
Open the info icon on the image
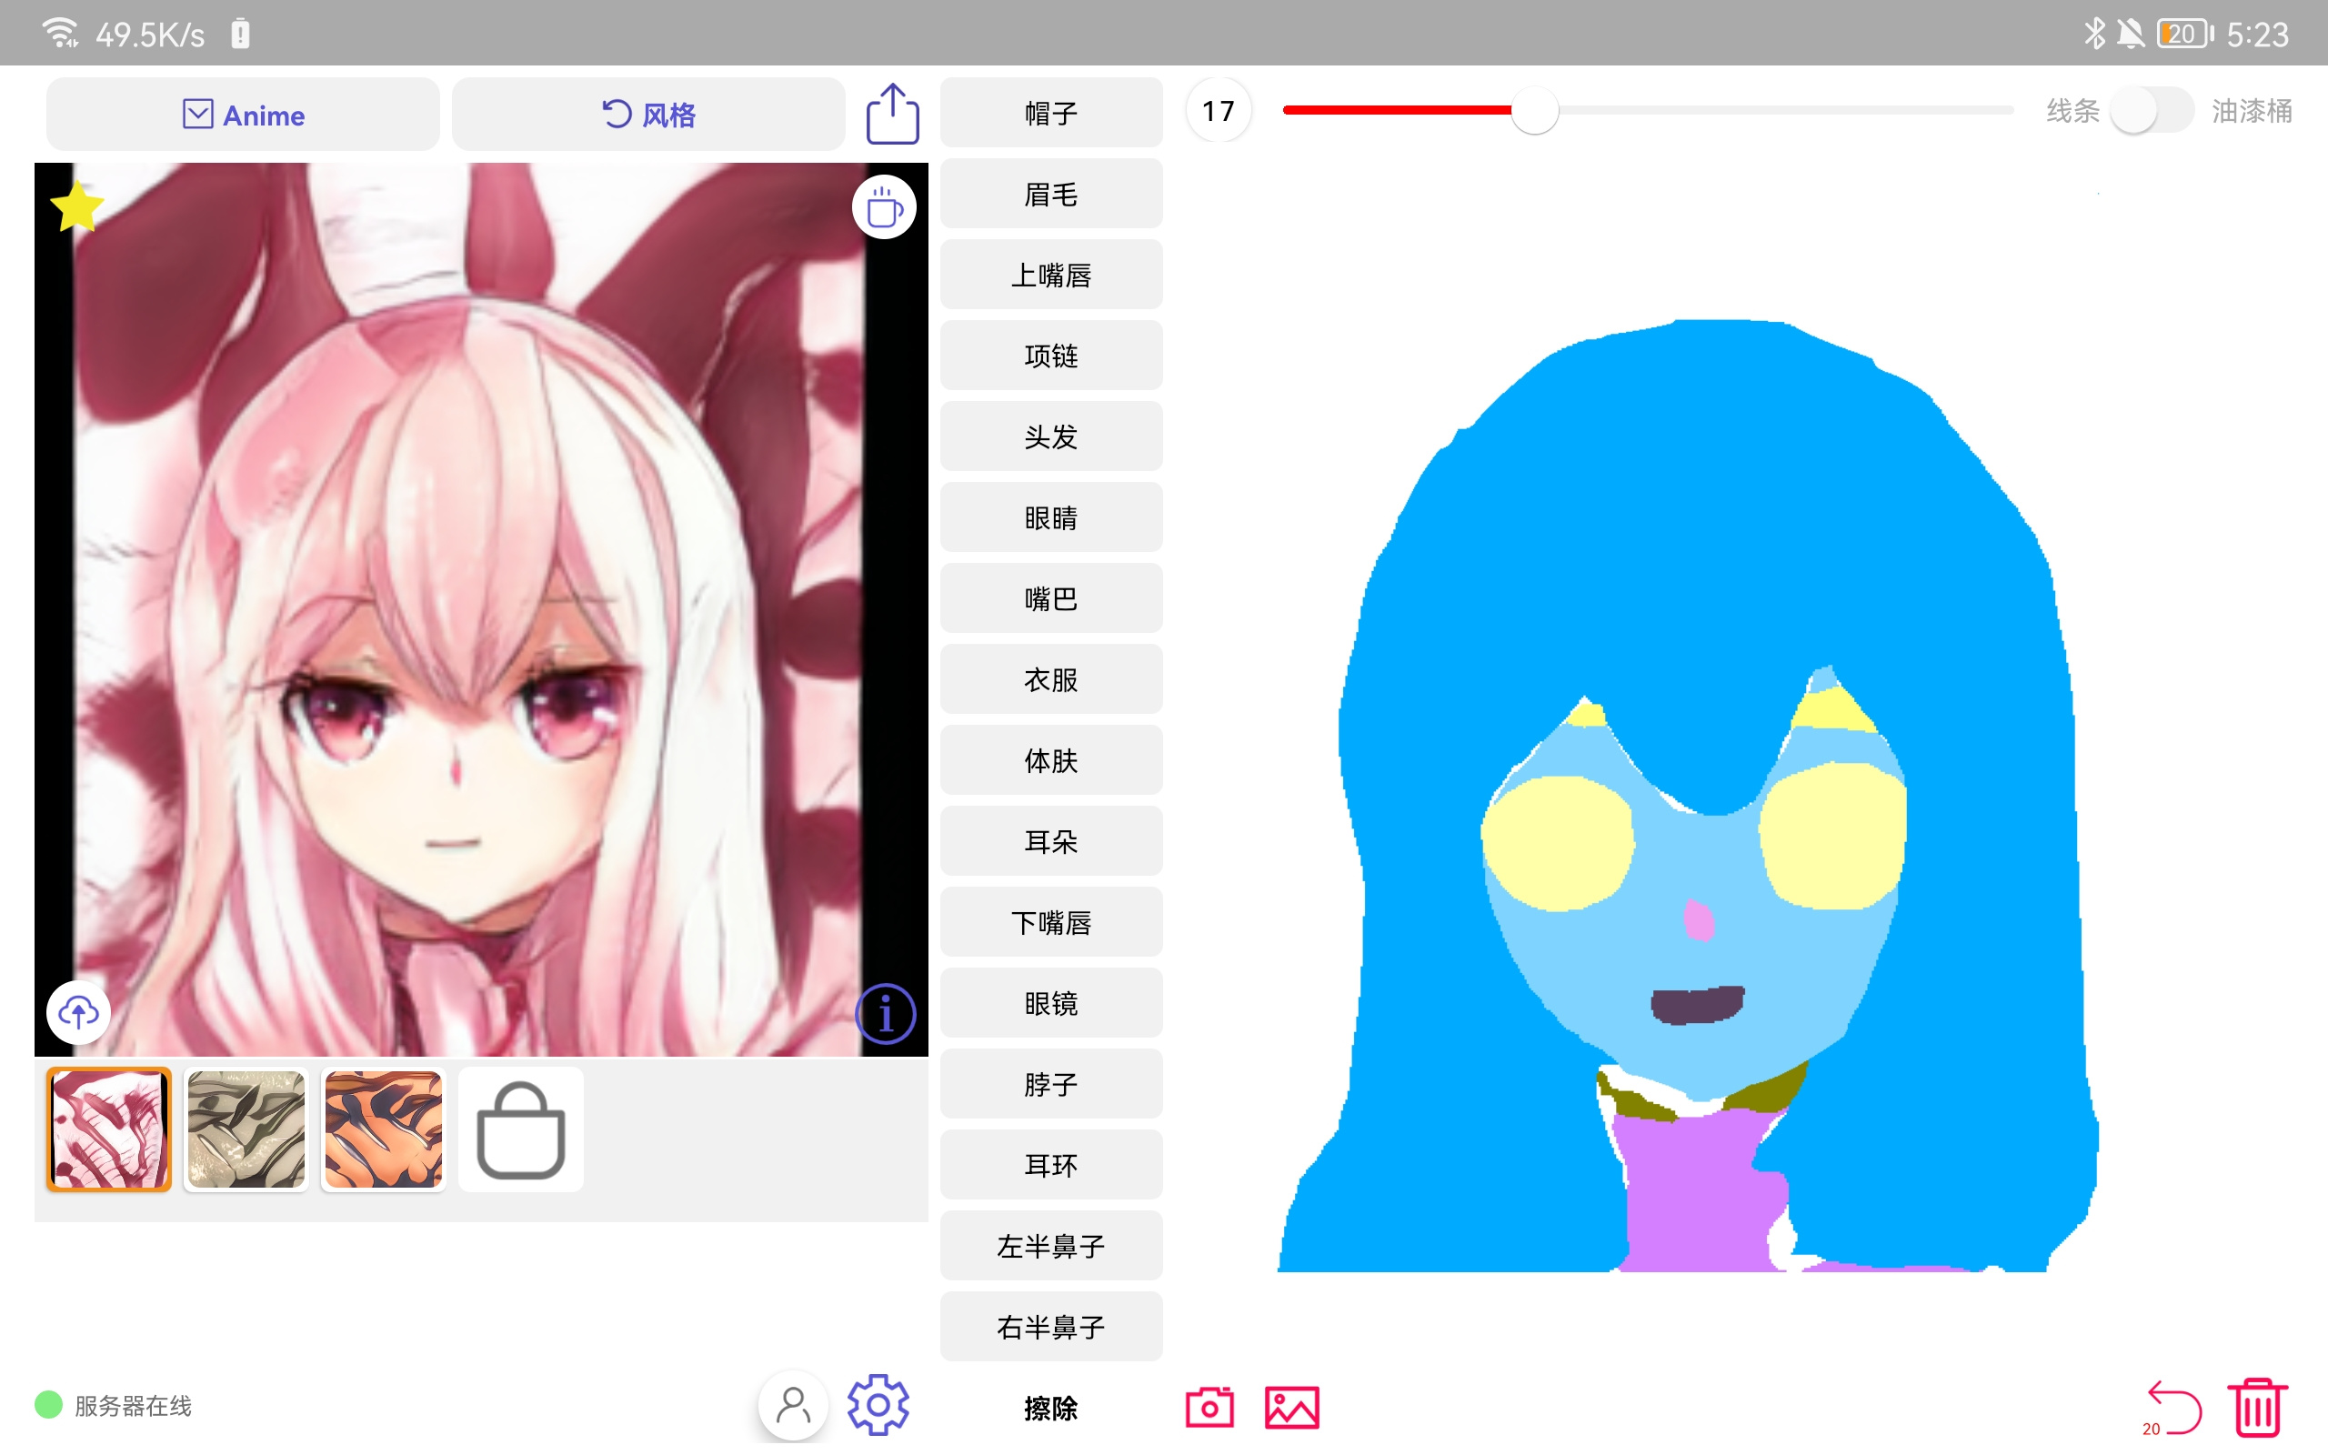[x=885, y=1013]
